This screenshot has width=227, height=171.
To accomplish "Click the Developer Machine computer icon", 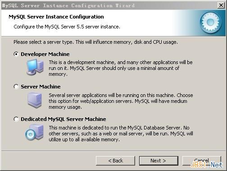I will [x=35, y=67].
